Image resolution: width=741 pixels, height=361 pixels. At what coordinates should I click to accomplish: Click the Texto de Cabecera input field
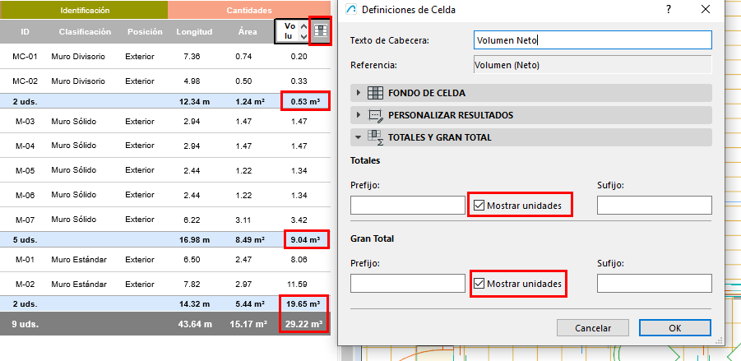pyautogui.click(x=593, y=40)
